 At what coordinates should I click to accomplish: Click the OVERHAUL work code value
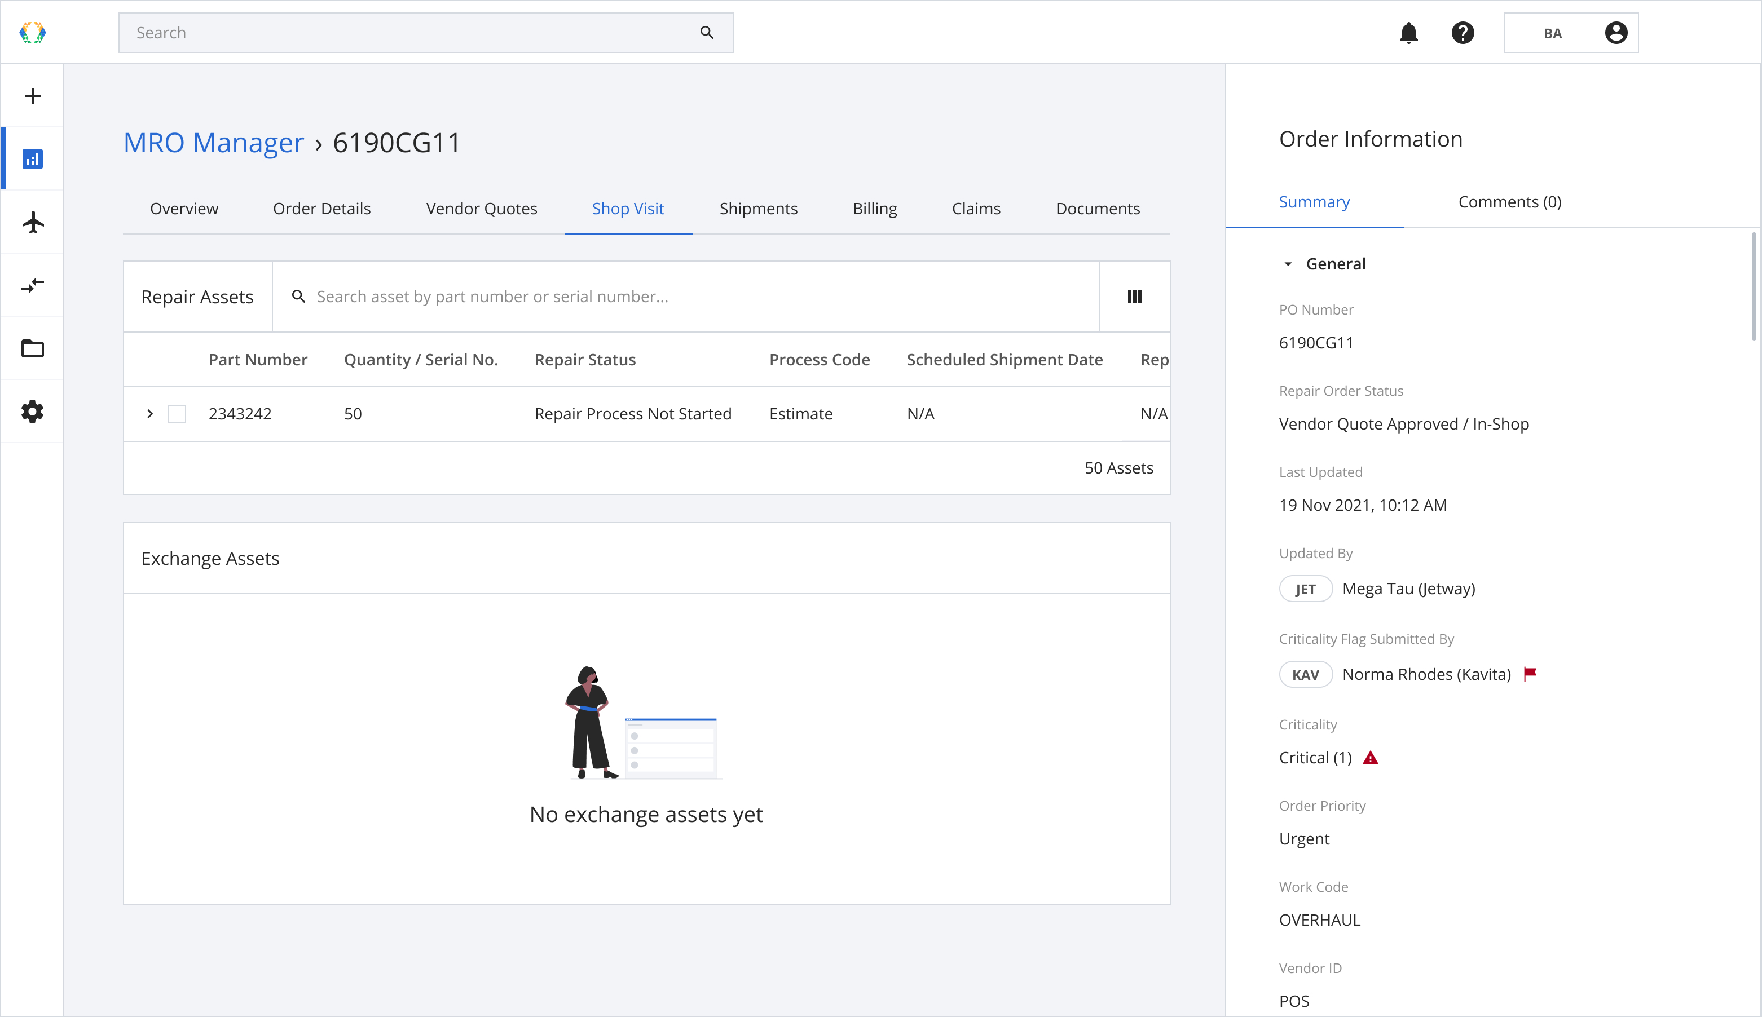[x=1319, y=920]
